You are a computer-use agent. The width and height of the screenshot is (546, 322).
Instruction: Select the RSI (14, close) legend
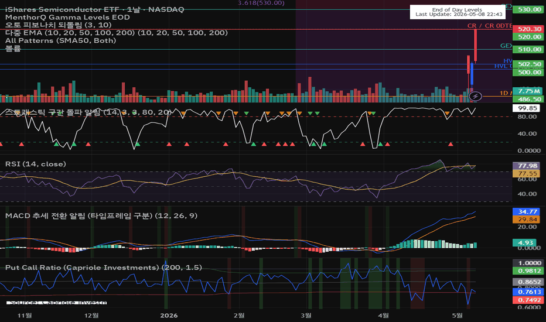[36, 164]
